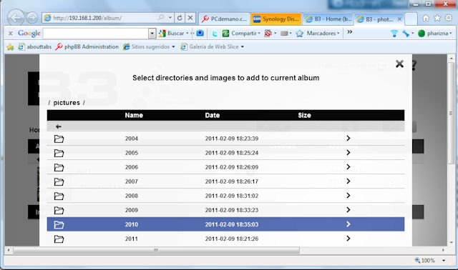
Task: Open the 100% zoom level dropdown
Action: pyautogui.click(x=444, y=261)
